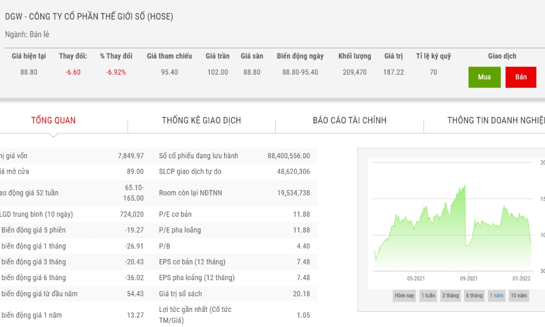Click the Số cổ phiếu đang lưu hành row
The image size is (545, 327).
pyautogui.click(x=235, y=156)
